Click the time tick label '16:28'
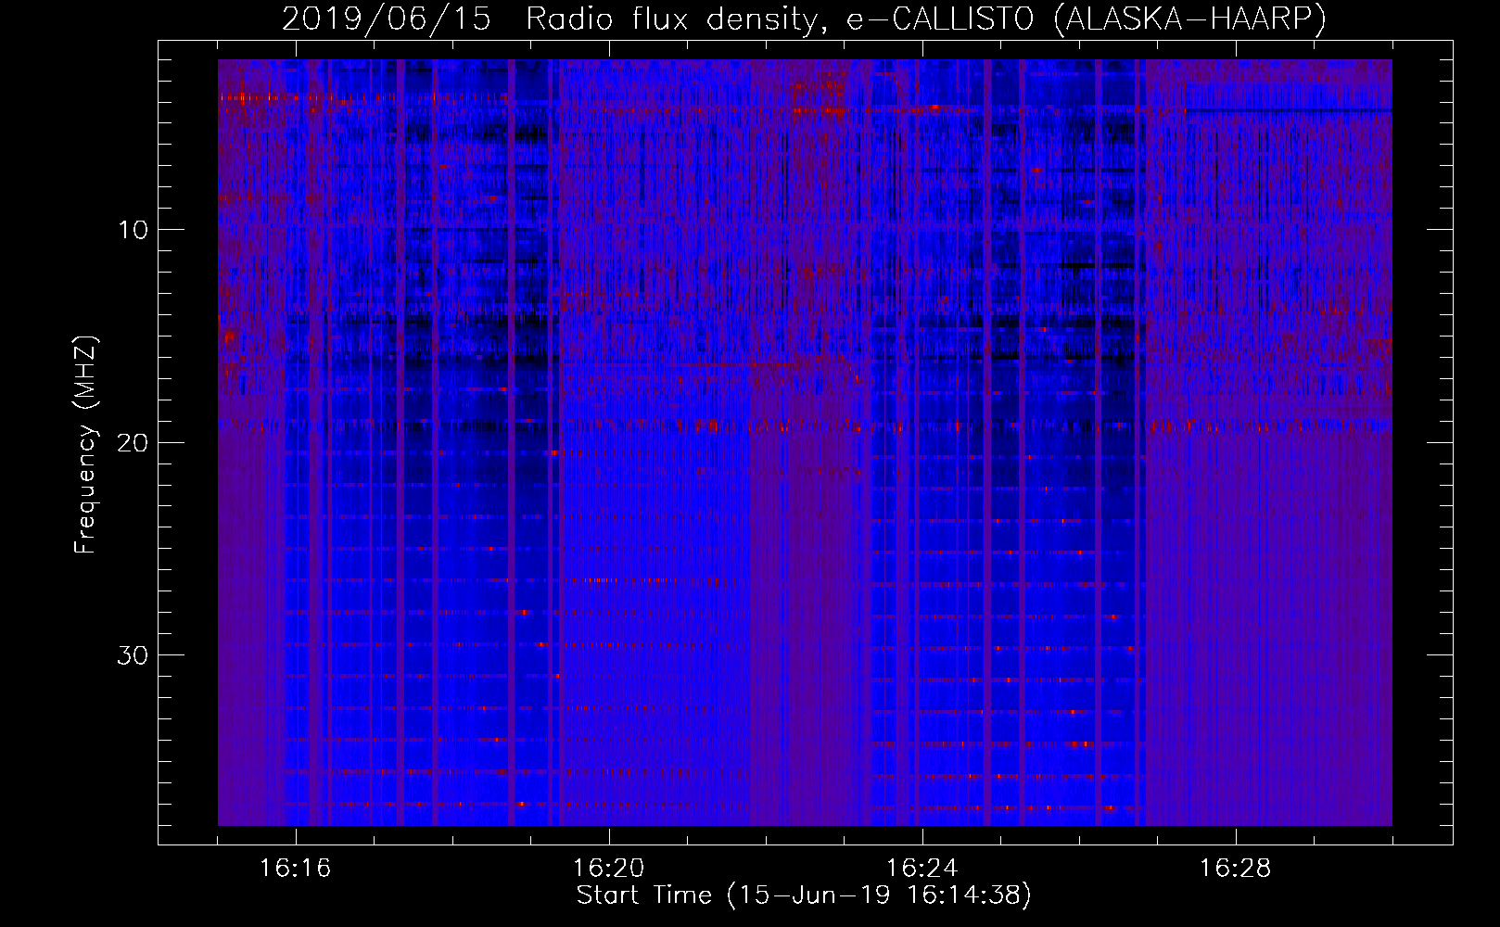This screenshot has width=1500, height=927. [1235, 869]
